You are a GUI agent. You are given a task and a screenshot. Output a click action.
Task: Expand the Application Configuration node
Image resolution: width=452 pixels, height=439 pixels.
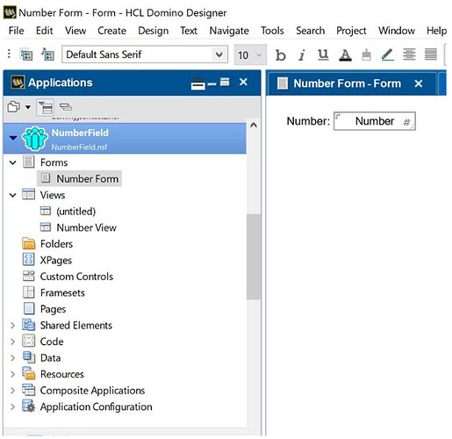12,407
